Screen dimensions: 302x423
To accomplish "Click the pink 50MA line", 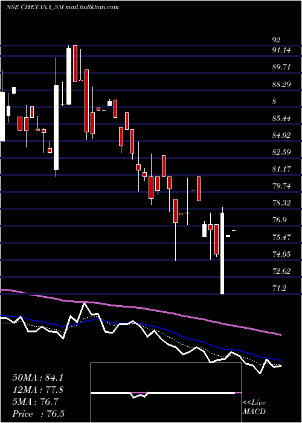I will [140, 308].
